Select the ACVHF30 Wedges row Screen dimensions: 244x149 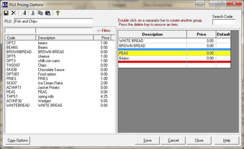pos(60,101)
